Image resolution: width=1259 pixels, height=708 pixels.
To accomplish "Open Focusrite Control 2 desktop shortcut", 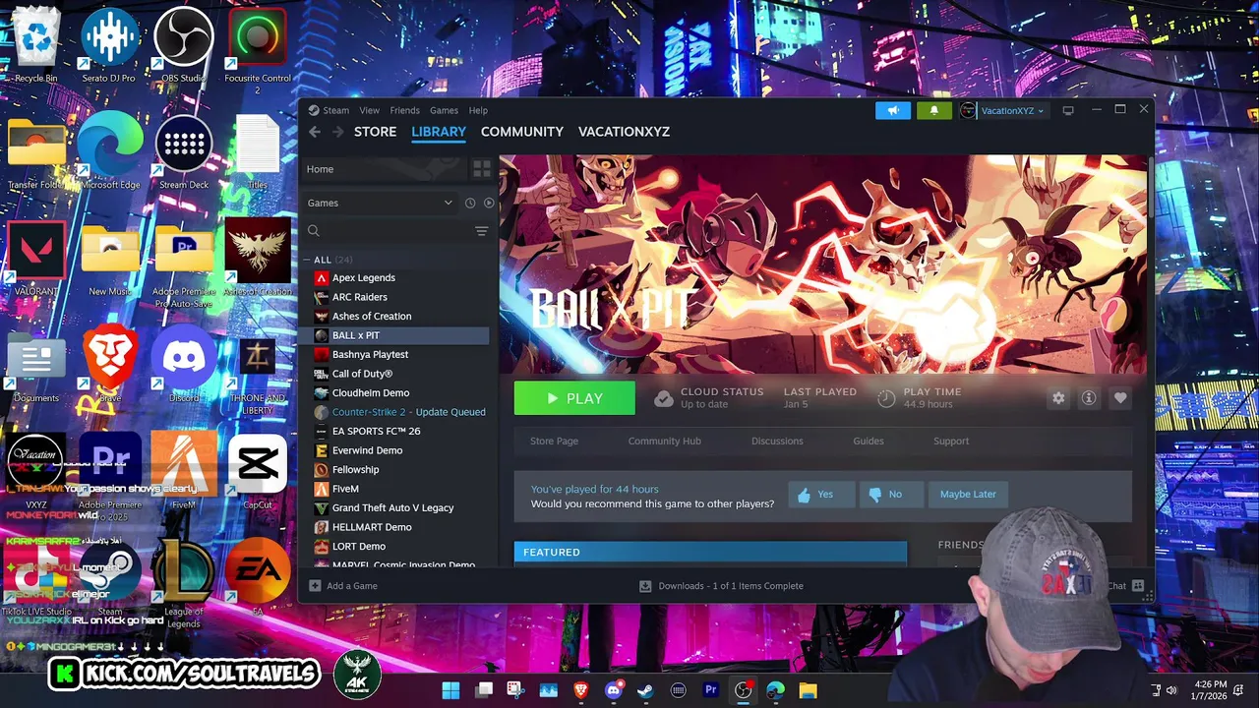I will [258, 49].
